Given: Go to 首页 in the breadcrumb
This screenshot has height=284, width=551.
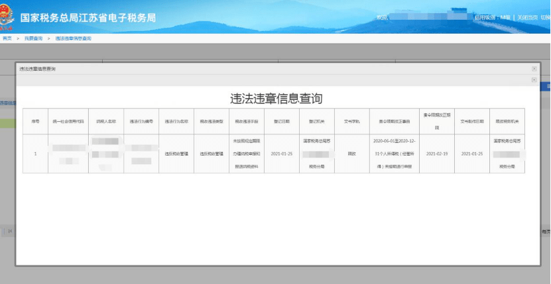Looking at the screenshot, I should coord(7,38).
